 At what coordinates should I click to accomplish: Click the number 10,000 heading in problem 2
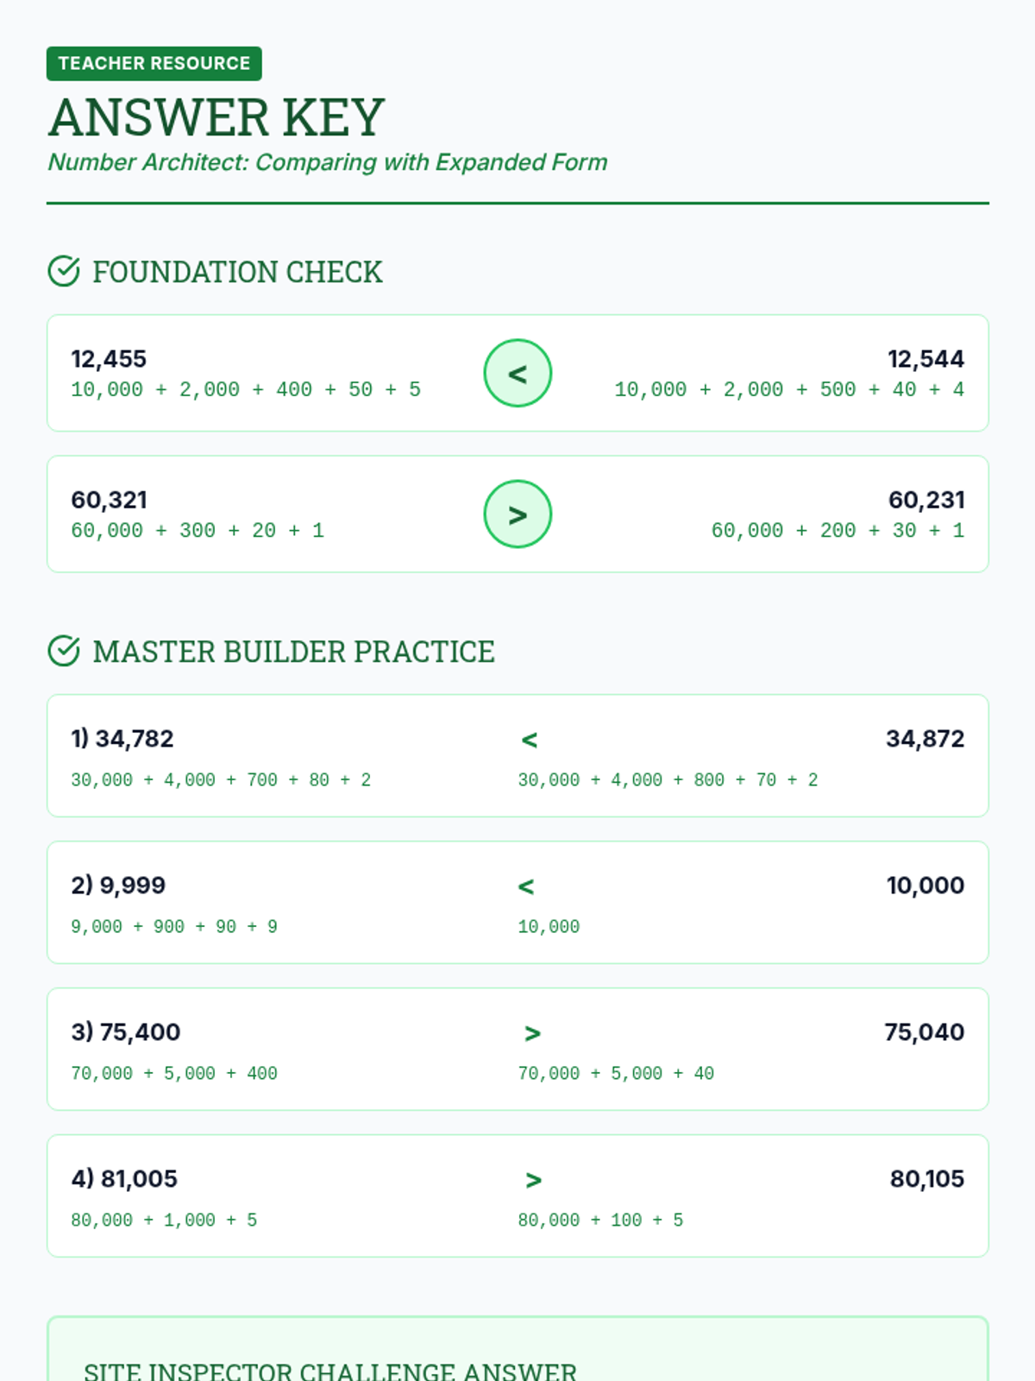point(925,886)
